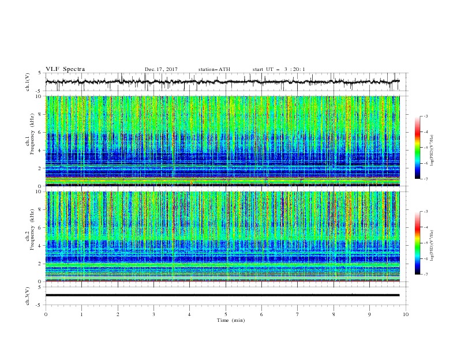Click time axis tick label "7"

[x=298, y=314]
